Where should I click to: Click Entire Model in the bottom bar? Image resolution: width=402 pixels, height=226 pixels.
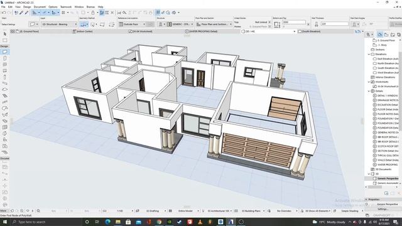click(185, 211)
